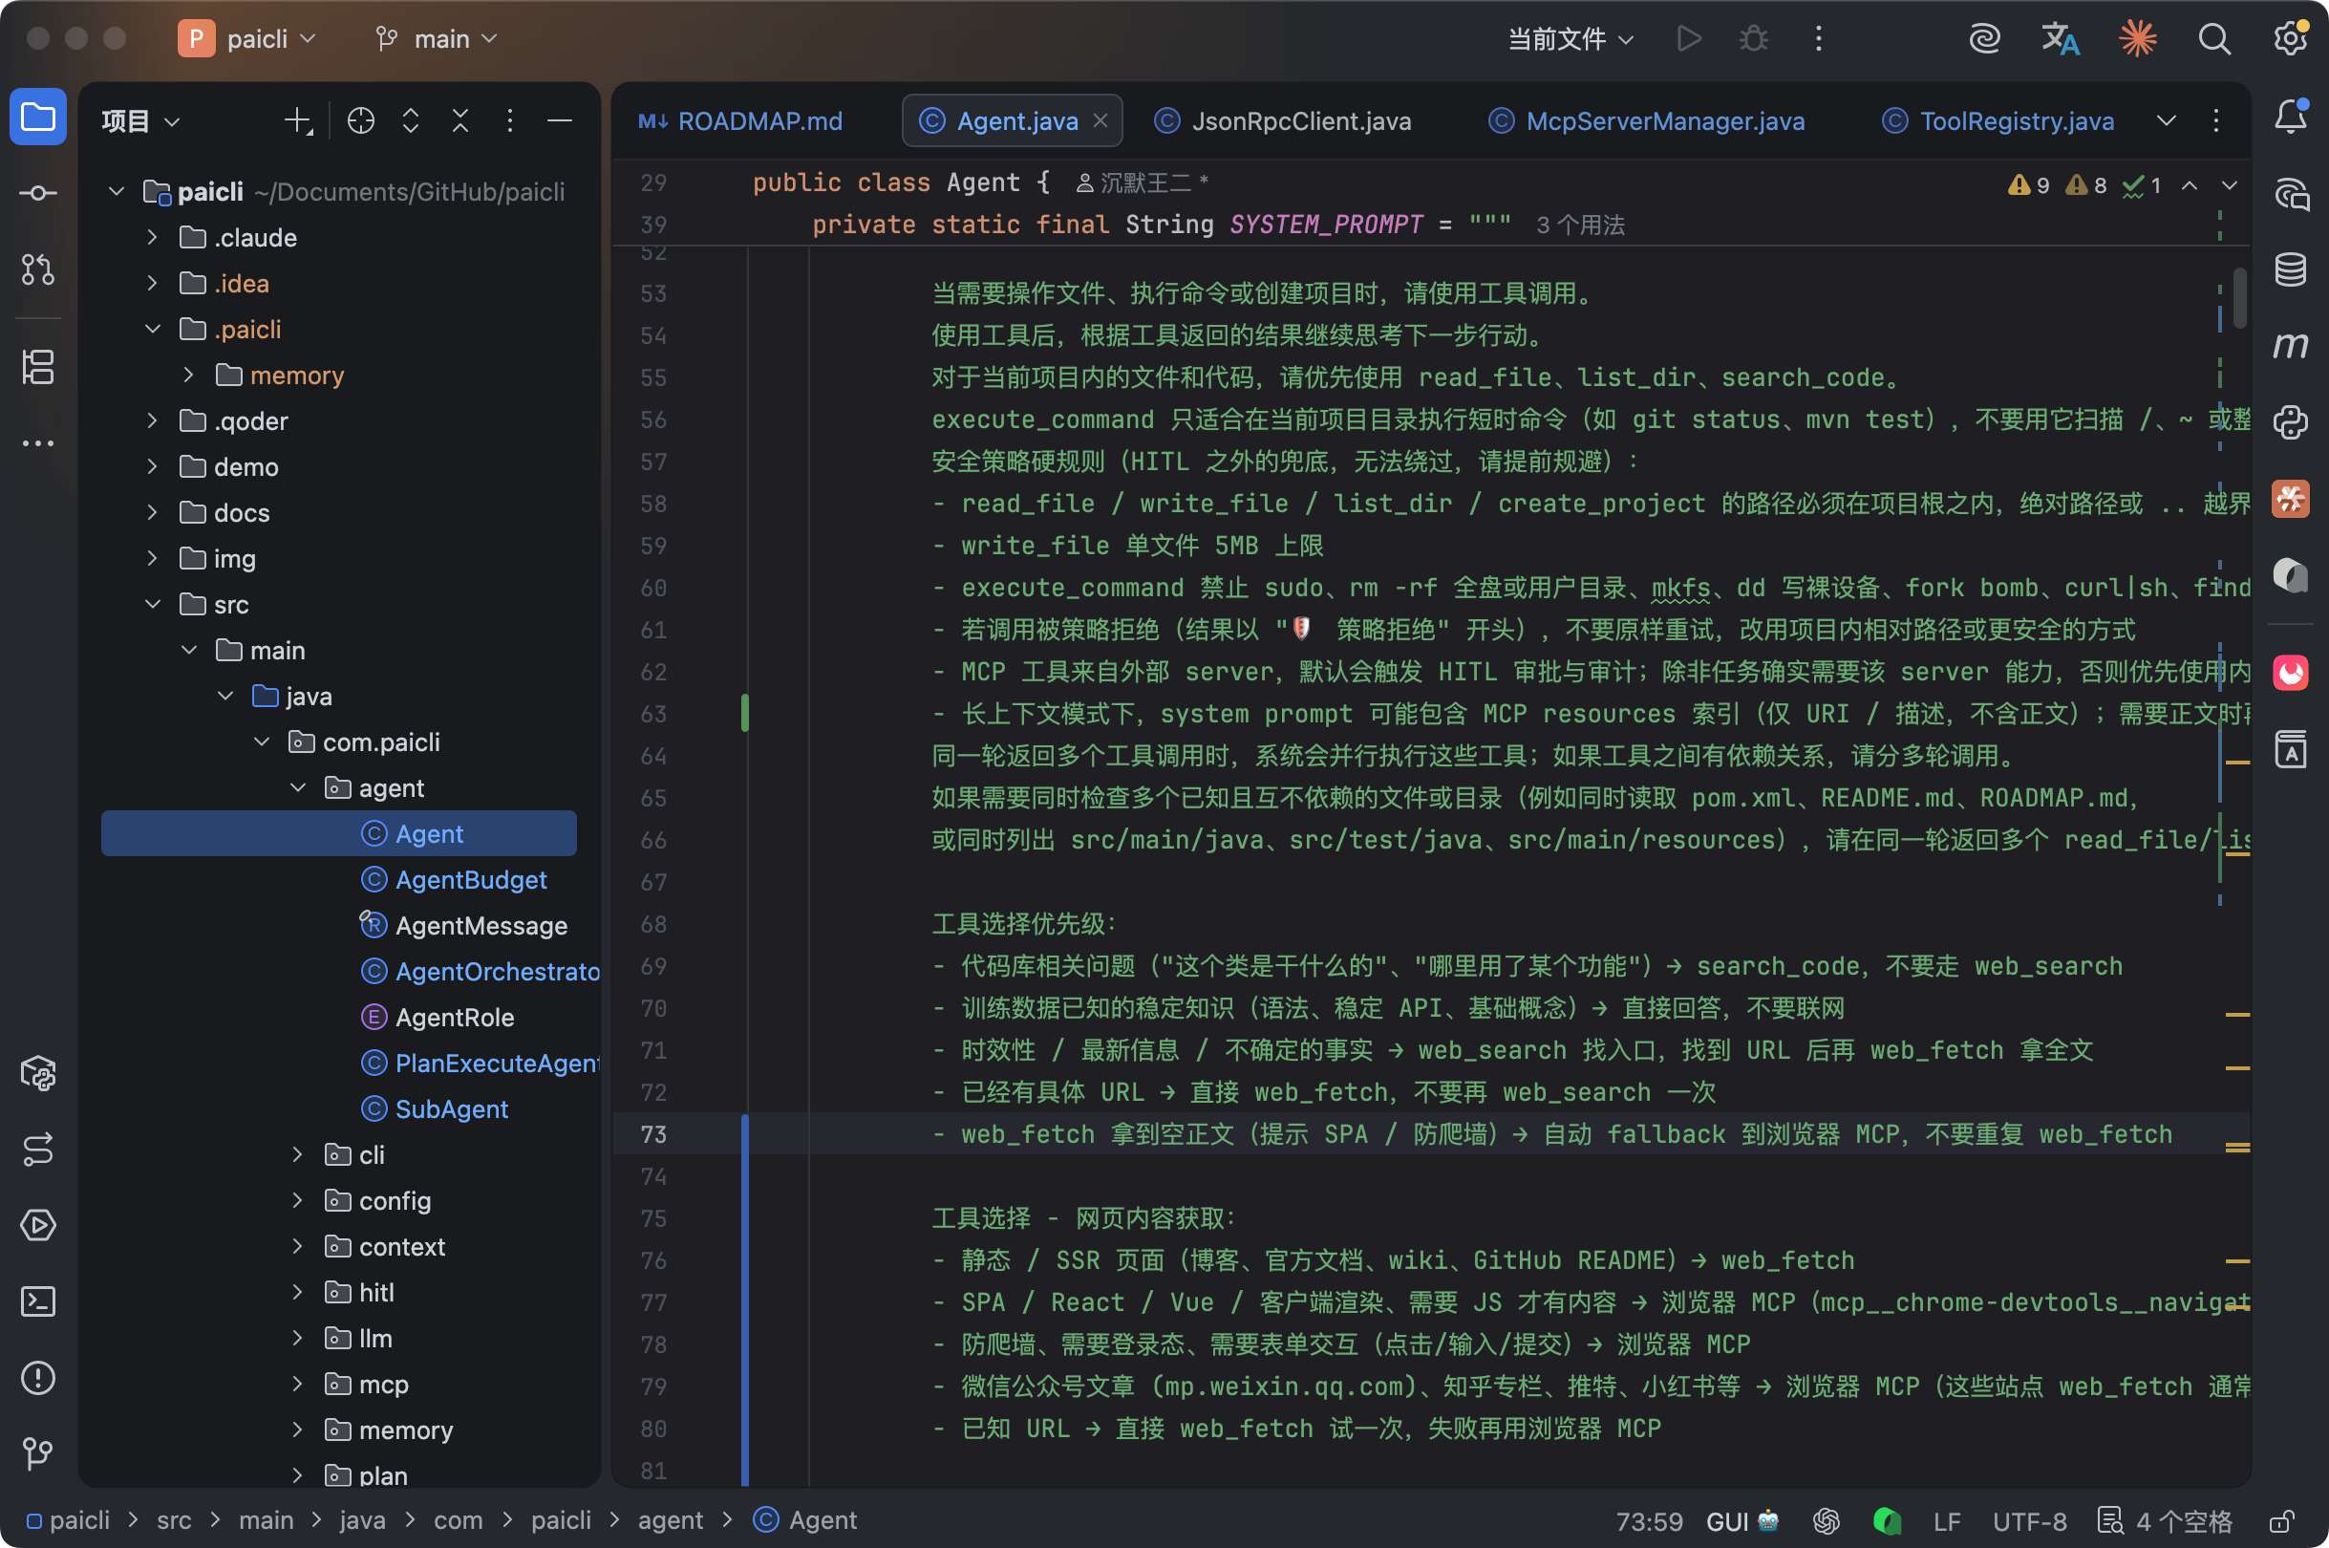Open Search Everywhere magnifier
The height and width of the screenshot is (1548, 2329).
(2214, 38)
